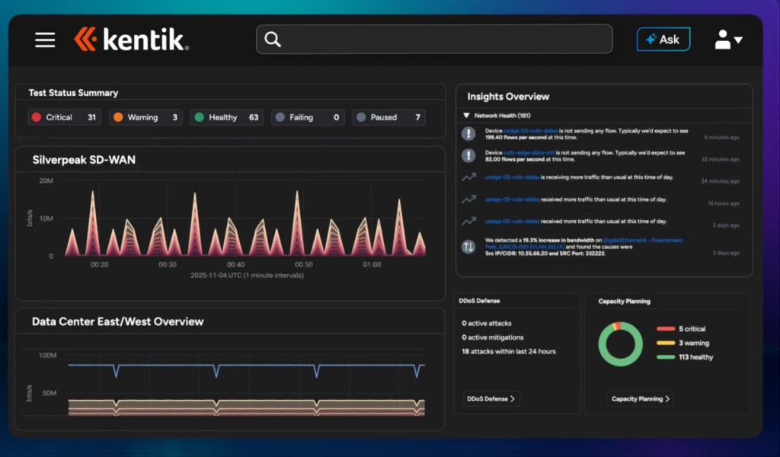The image size is (780, 457).
Task: Open the DDoS Defense button
Action: 491,399
